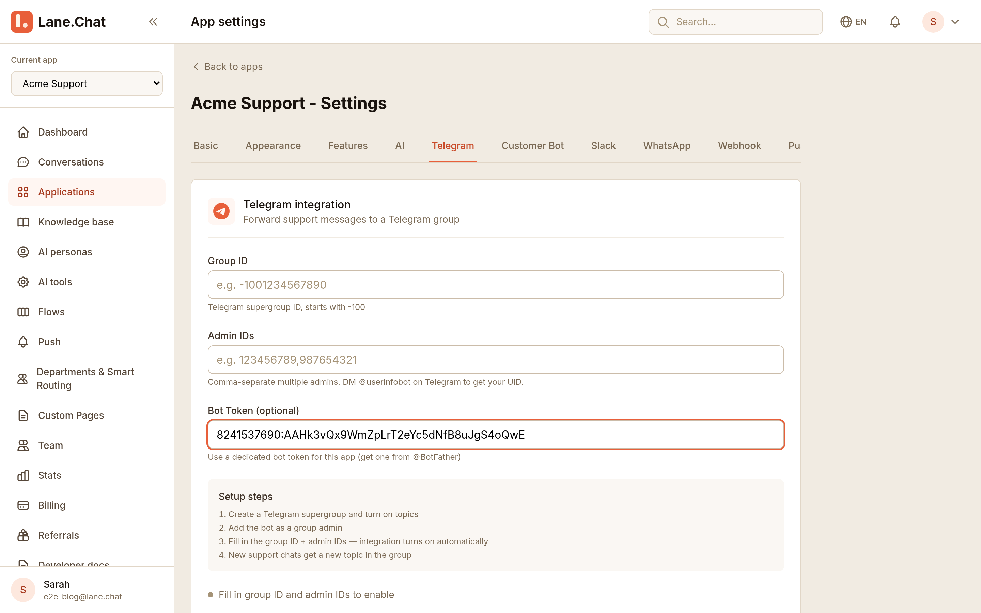Click 'Telegram supergroup ID, starts with -100' hint

pyautogui.click(x=286, y=307)
